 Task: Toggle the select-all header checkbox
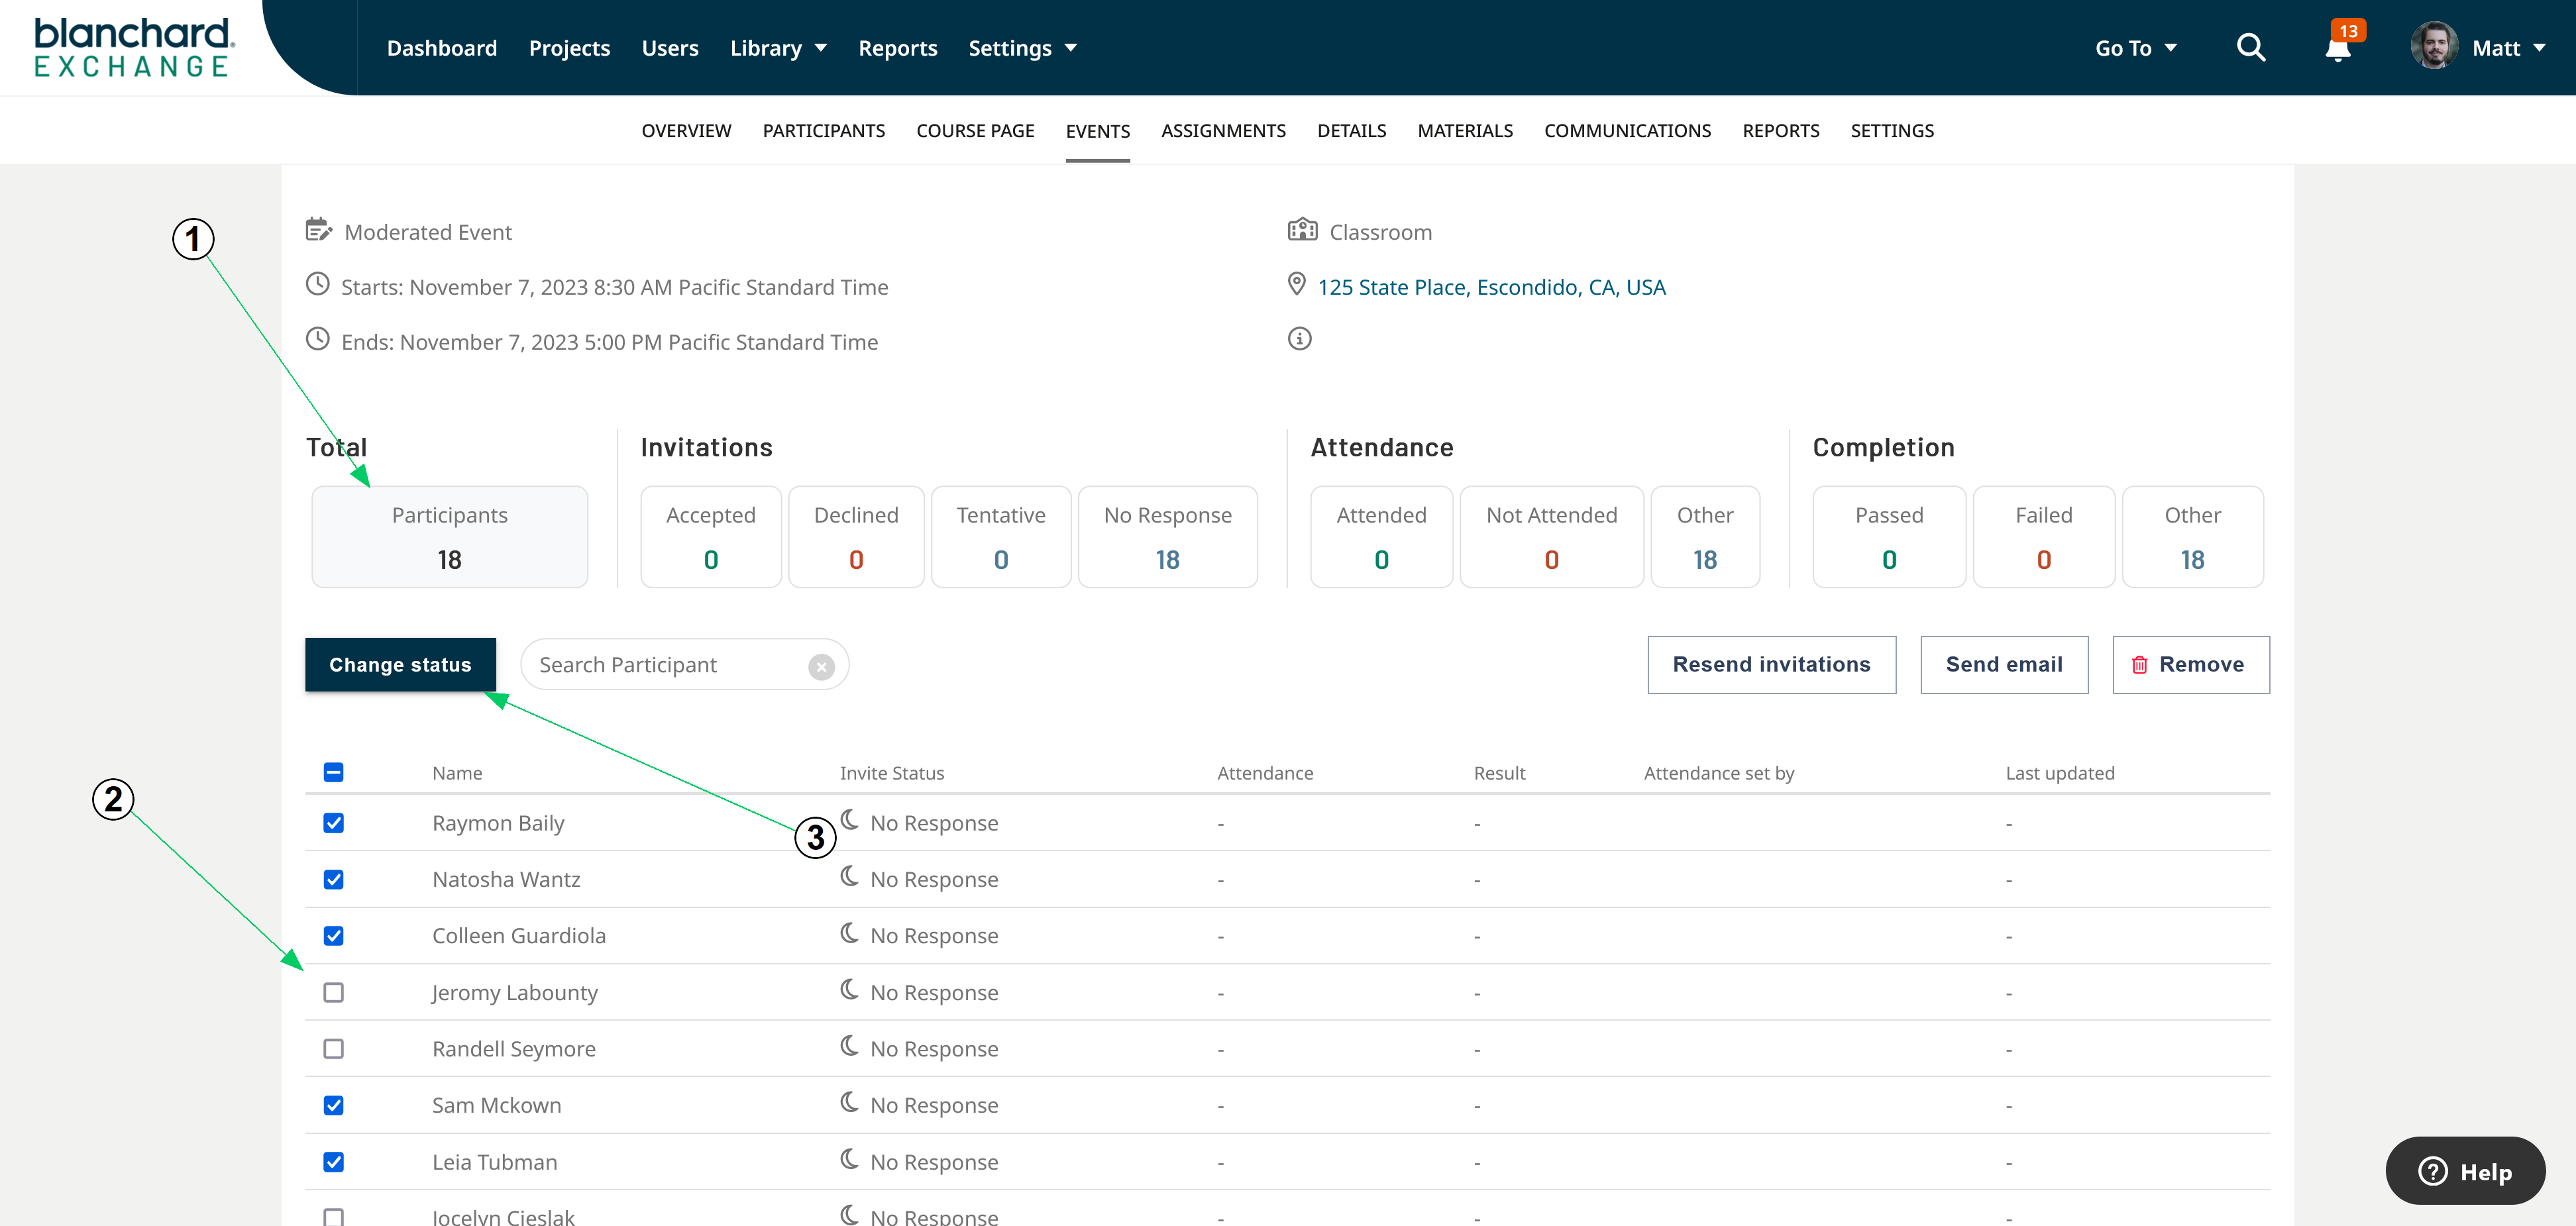tap(334, 772)
